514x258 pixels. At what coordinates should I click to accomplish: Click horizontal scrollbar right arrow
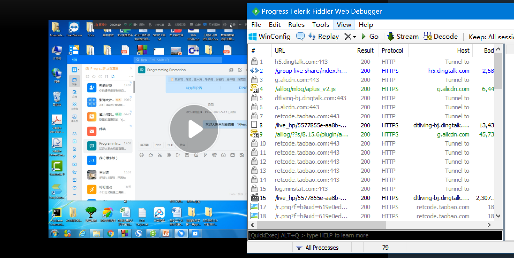(x=489, y=225)
